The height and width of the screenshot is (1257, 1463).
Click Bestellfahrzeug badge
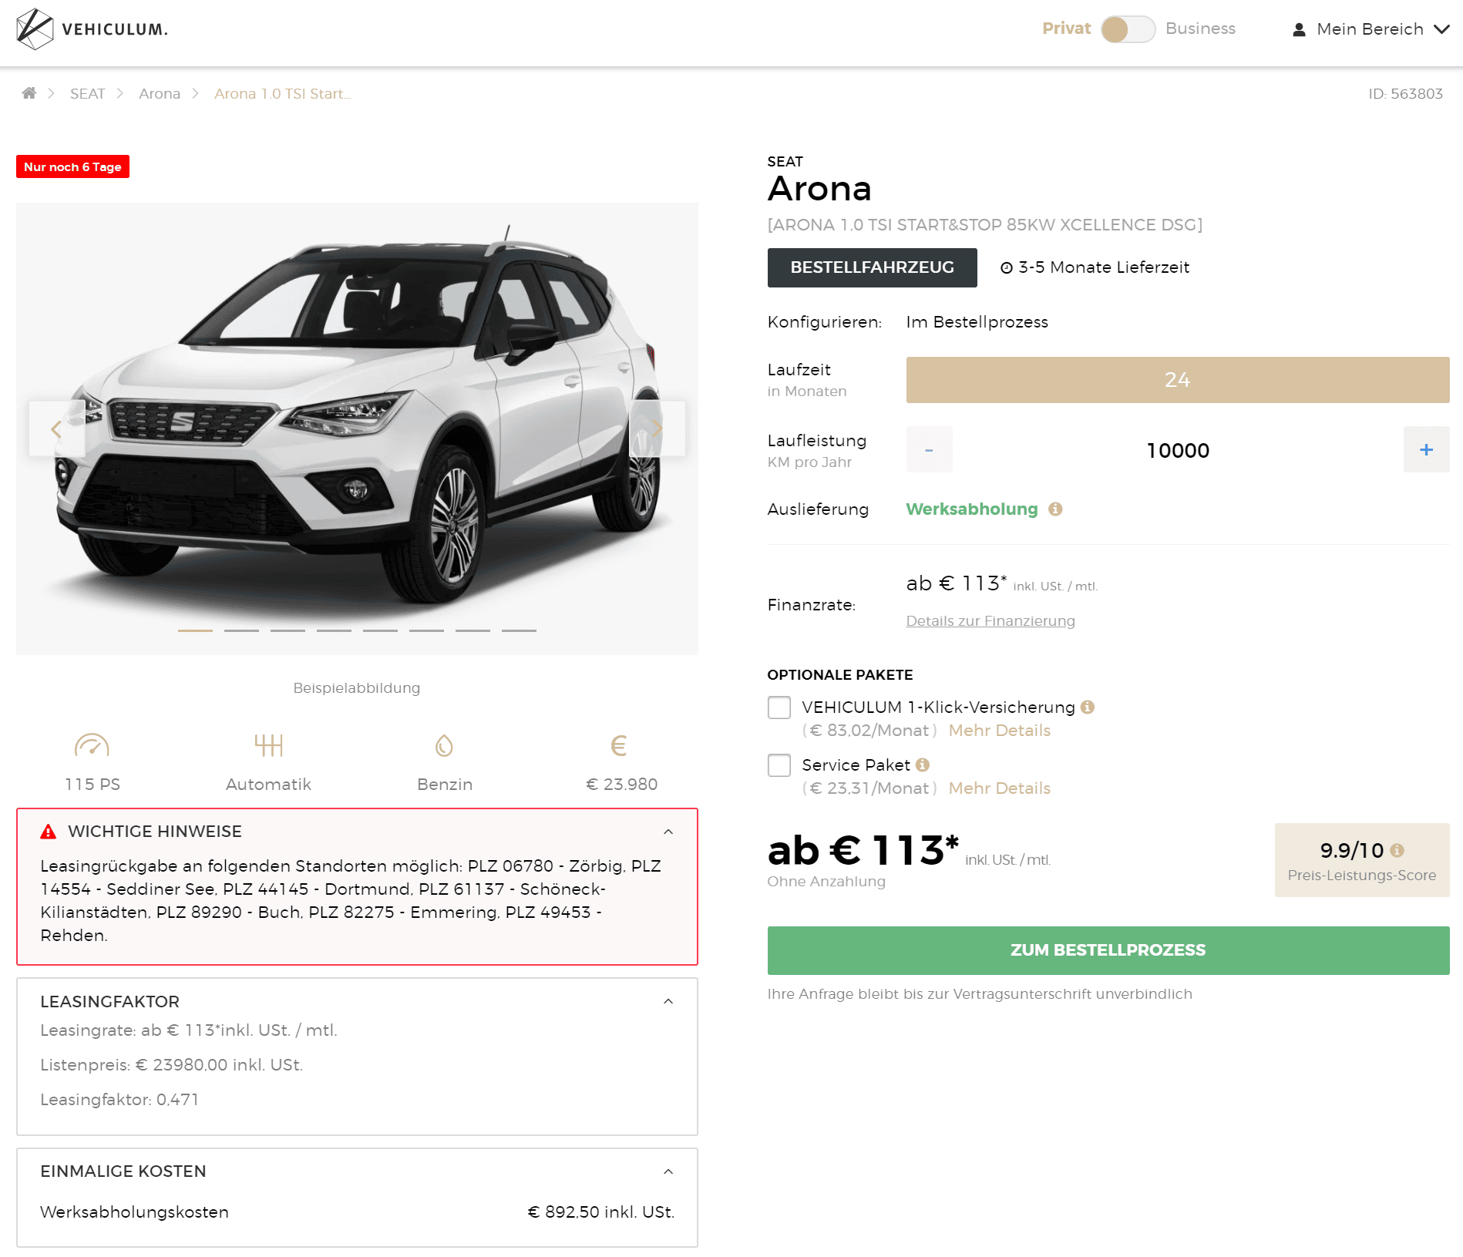click(873, 267)
